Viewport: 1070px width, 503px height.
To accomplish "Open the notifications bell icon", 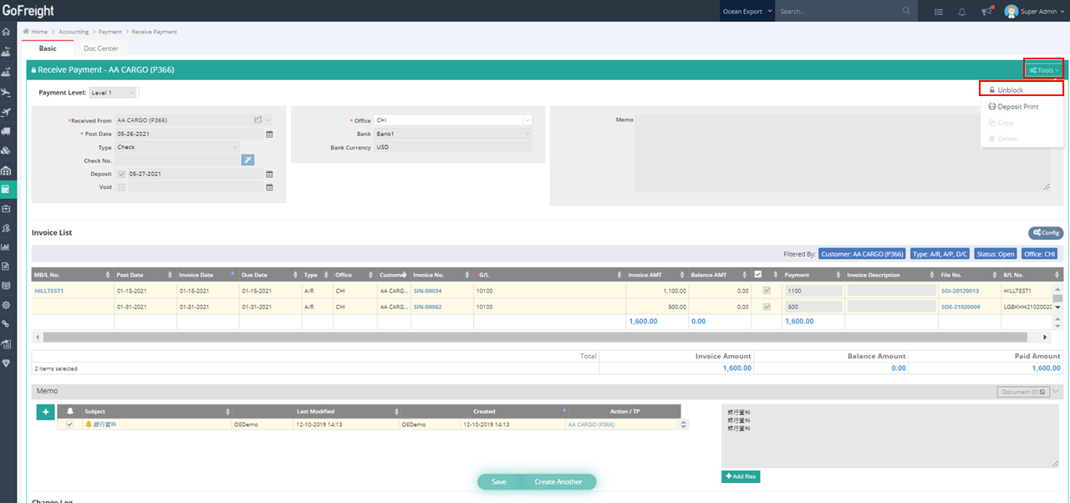I will [x=962, y=12].
